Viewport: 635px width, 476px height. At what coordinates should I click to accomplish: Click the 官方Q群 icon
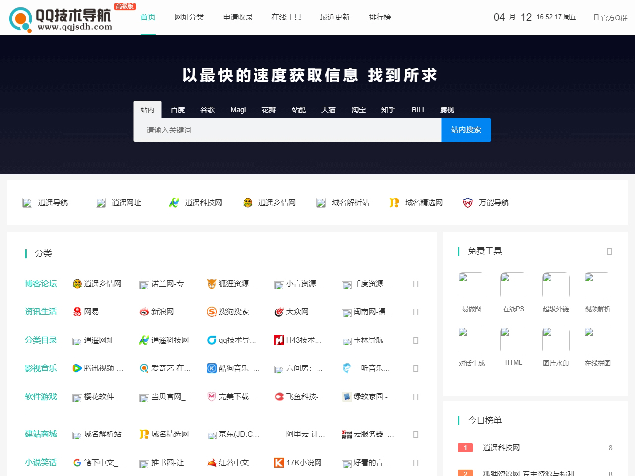[596, 17]
